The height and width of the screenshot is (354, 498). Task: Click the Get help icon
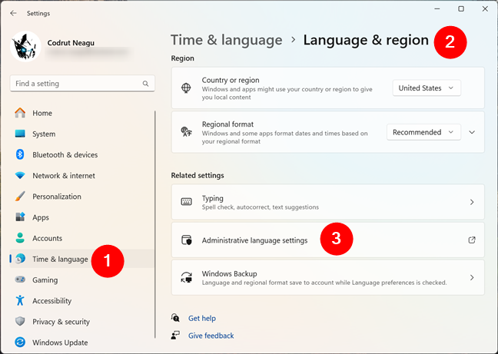175,318
